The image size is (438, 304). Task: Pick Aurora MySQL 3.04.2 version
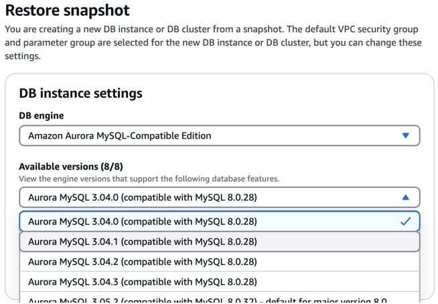click(143, 261)
